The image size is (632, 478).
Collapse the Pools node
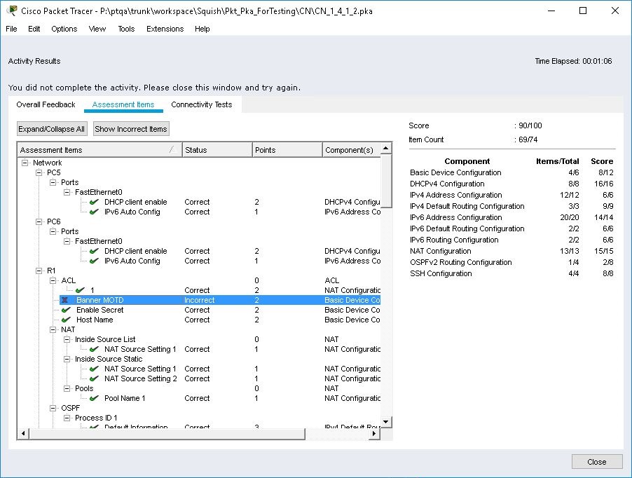click(x=67, y=388)
